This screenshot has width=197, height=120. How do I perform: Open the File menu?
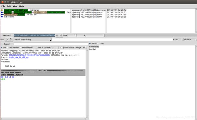3,6
